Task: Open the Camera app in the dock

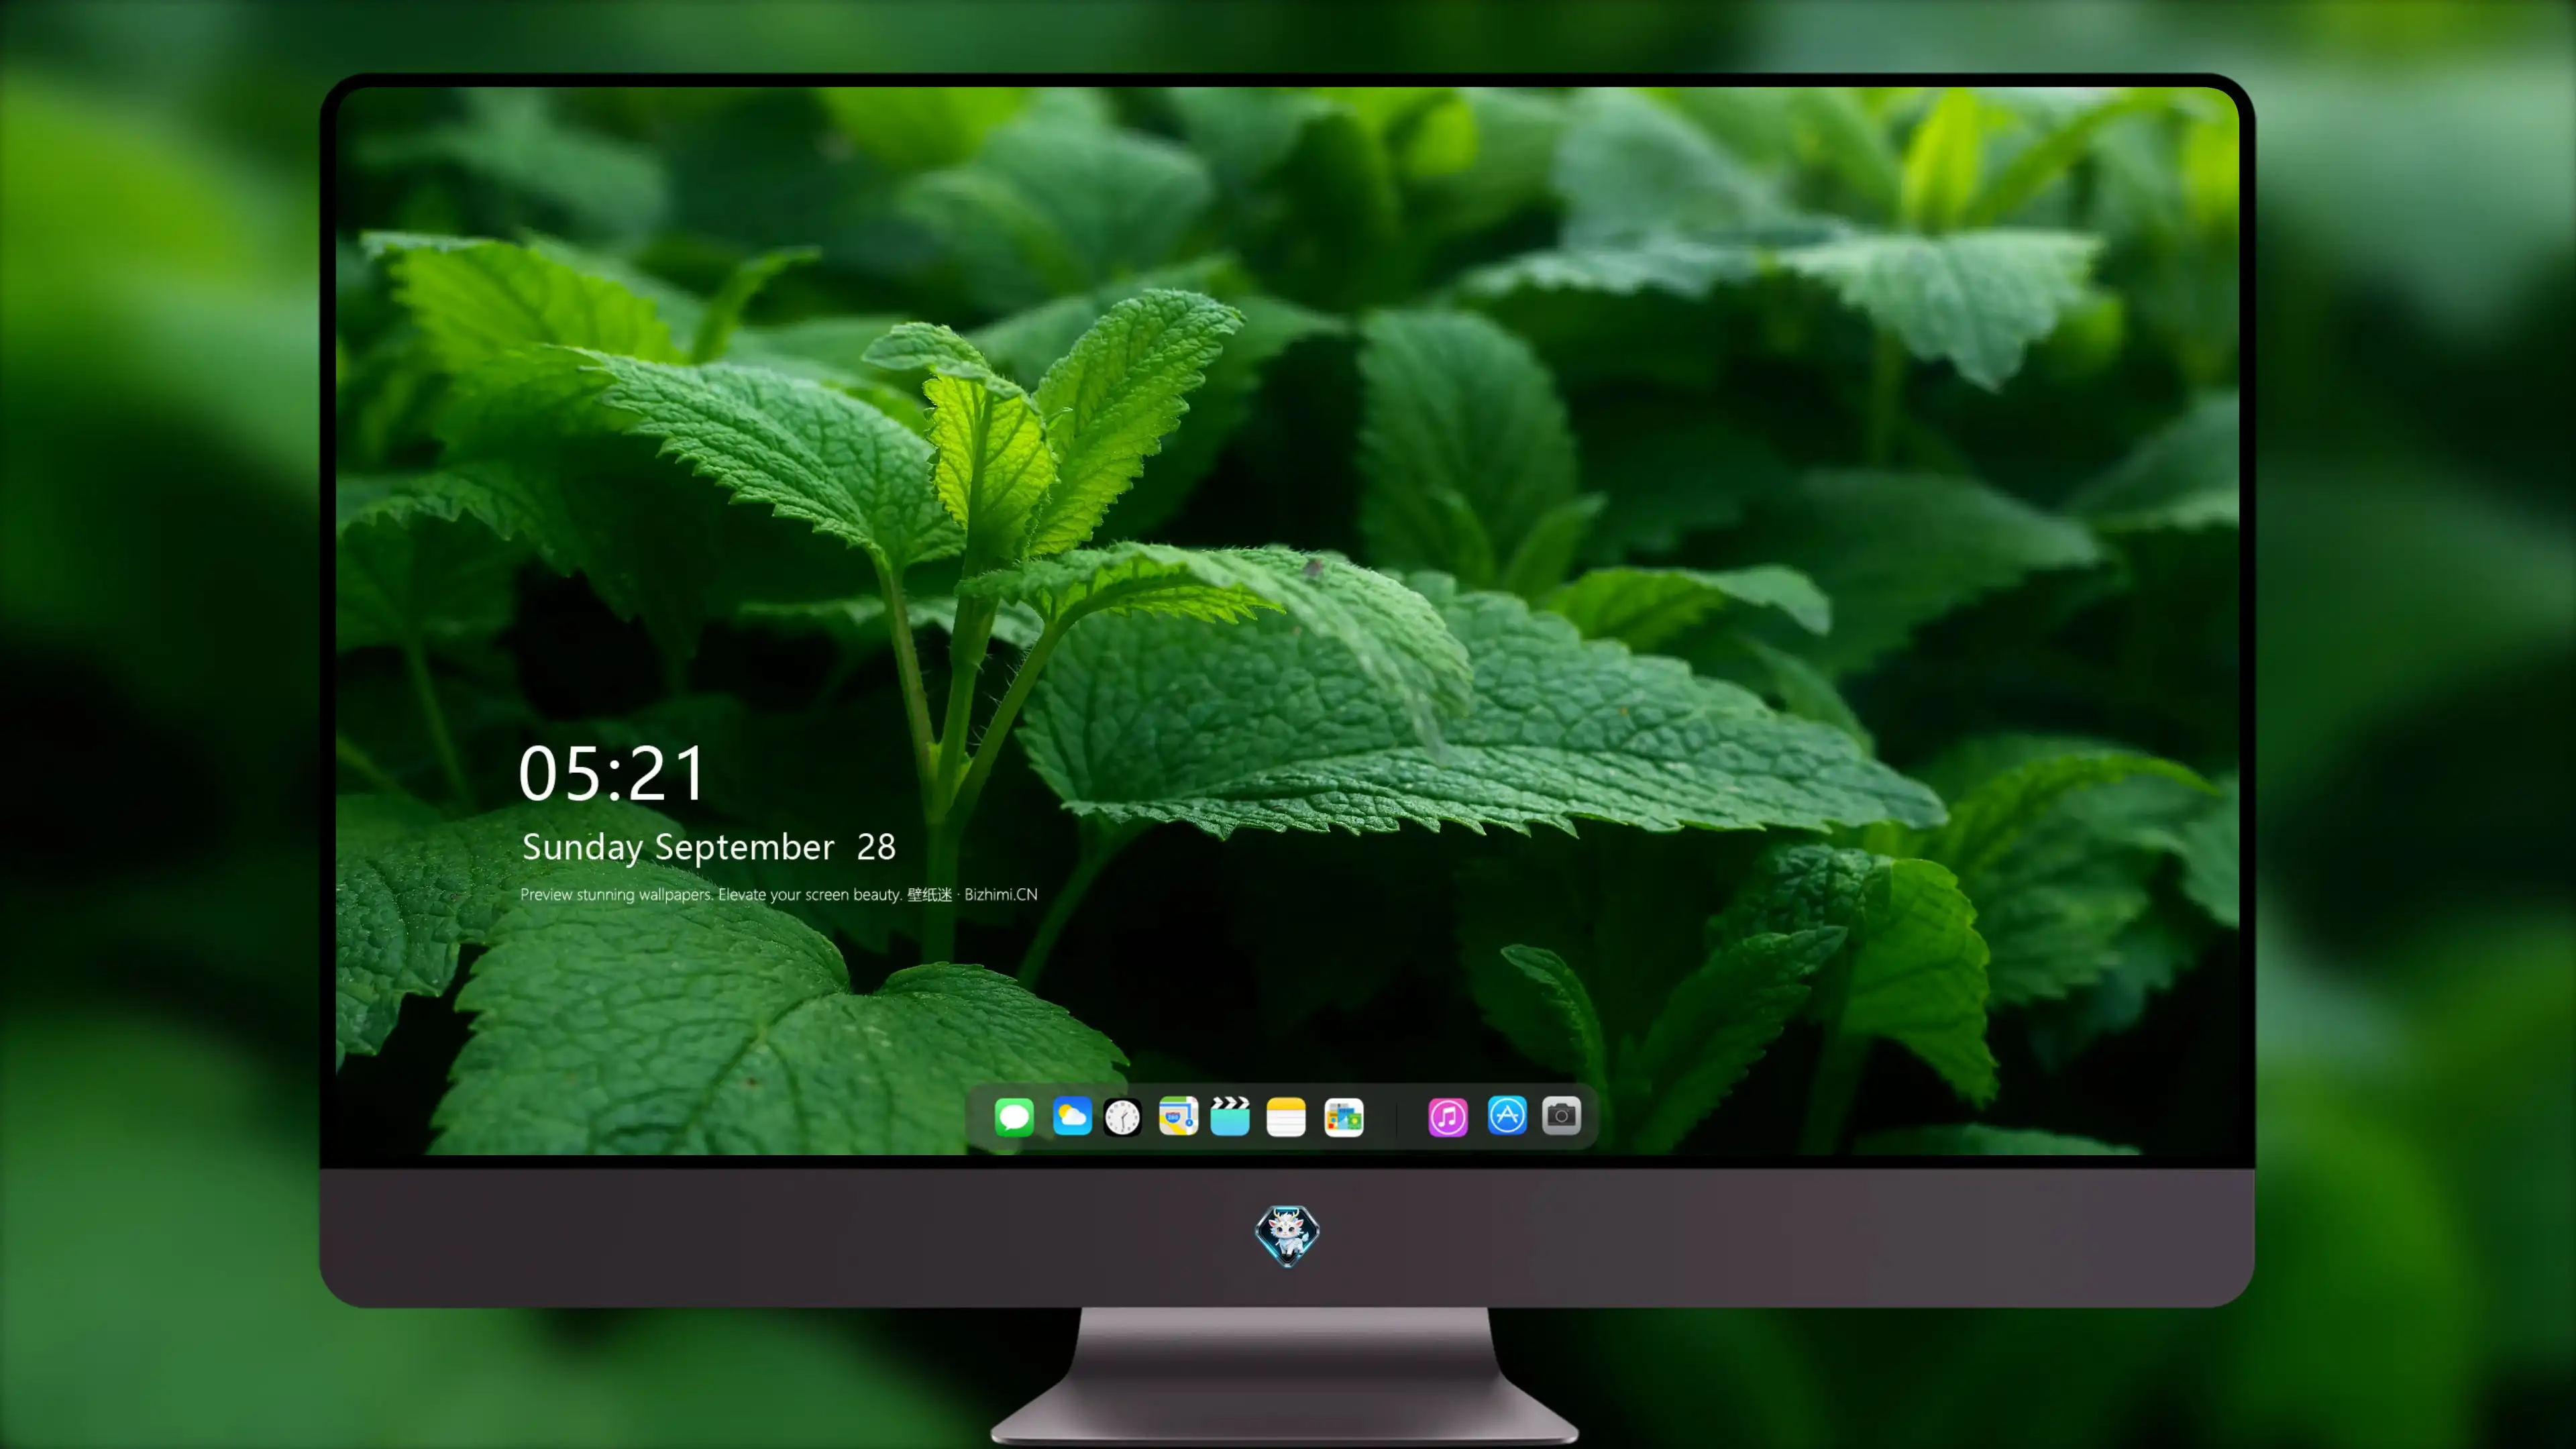Action: pyautogui.click(x=1561, y=1115)
